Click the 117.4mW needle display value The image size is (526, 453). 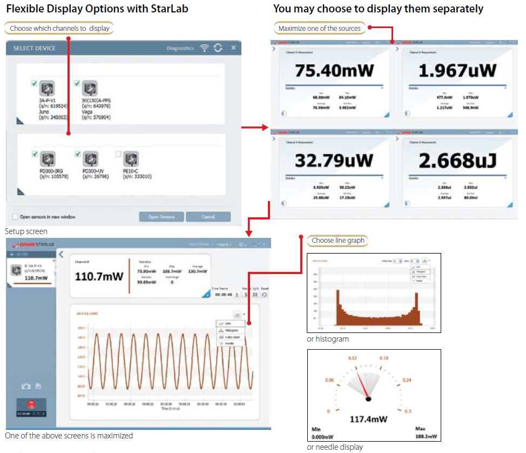click(368, 419)
